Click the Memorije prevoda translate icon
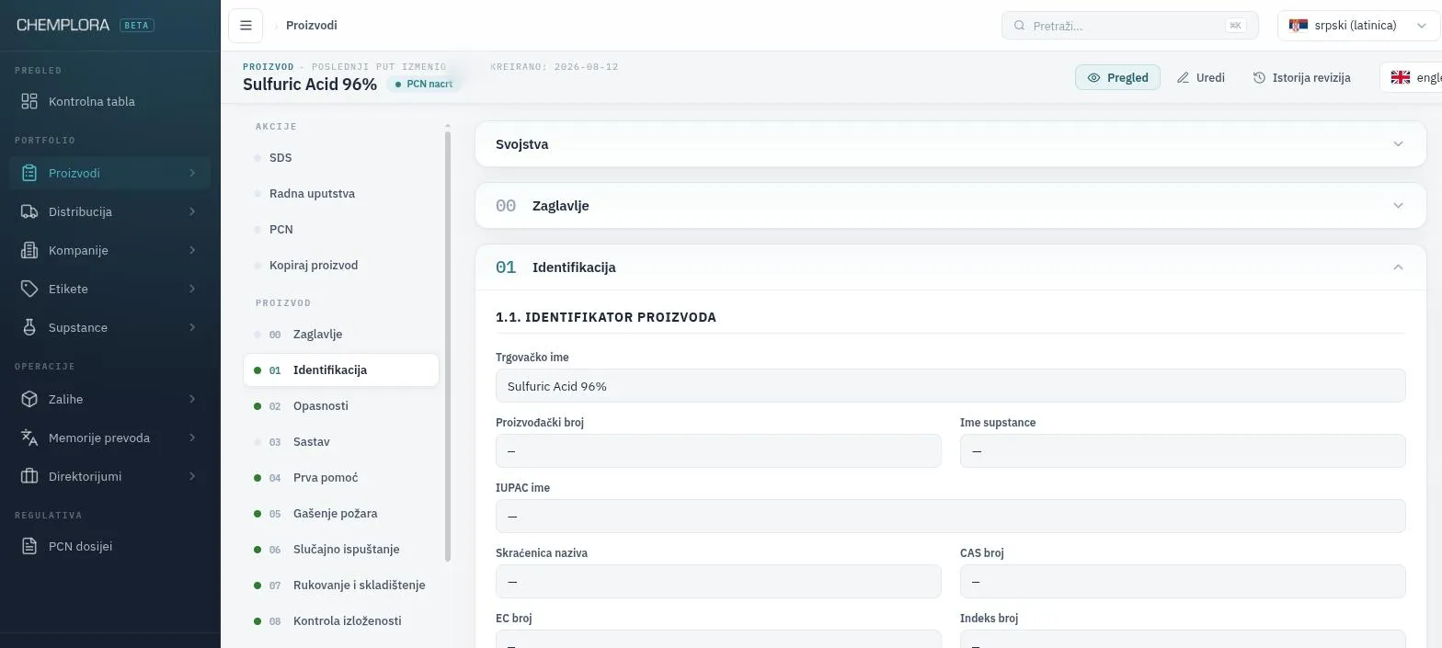The height and width of the screenshot is (648, 1442). coord(29,438)
